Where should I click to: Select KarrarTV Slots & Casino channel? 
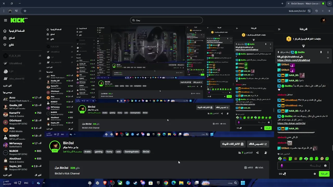click(22, 114)
